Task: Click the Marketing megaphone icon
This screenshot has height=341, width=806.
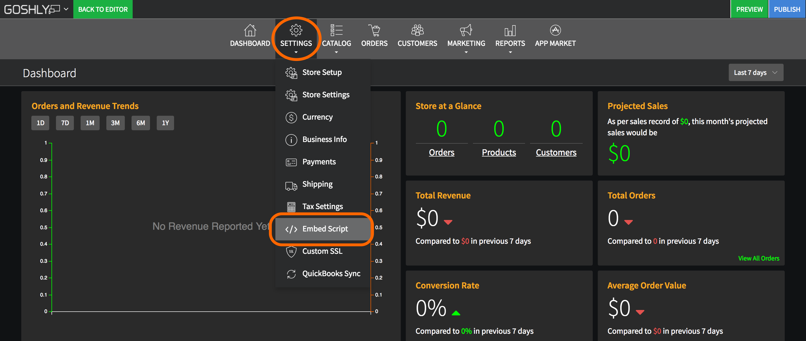Action: click(x=466, y=30)
